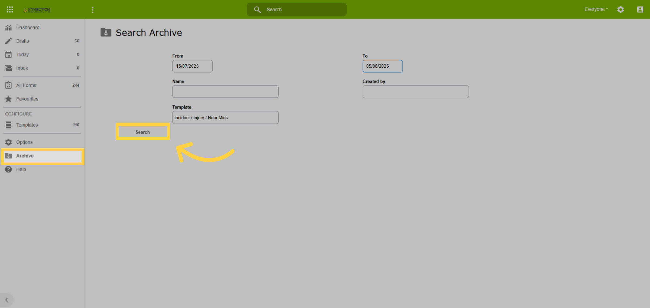Open the vertical three-dot menu
650x308 pixels.
click(x=93, y=10)
